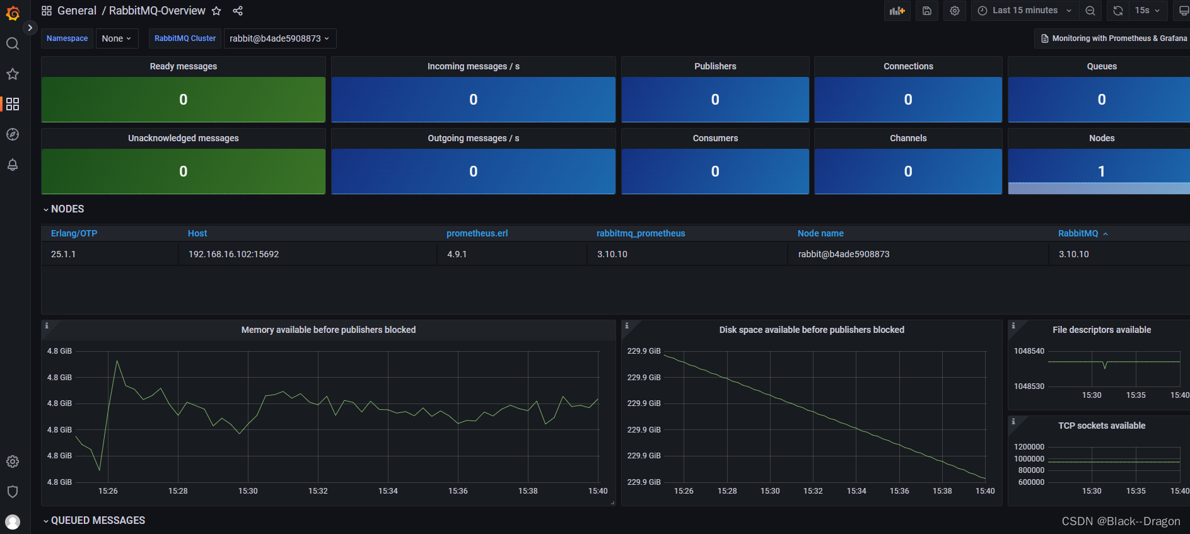Open dashboard settings gear in top bar

point(955,11)
